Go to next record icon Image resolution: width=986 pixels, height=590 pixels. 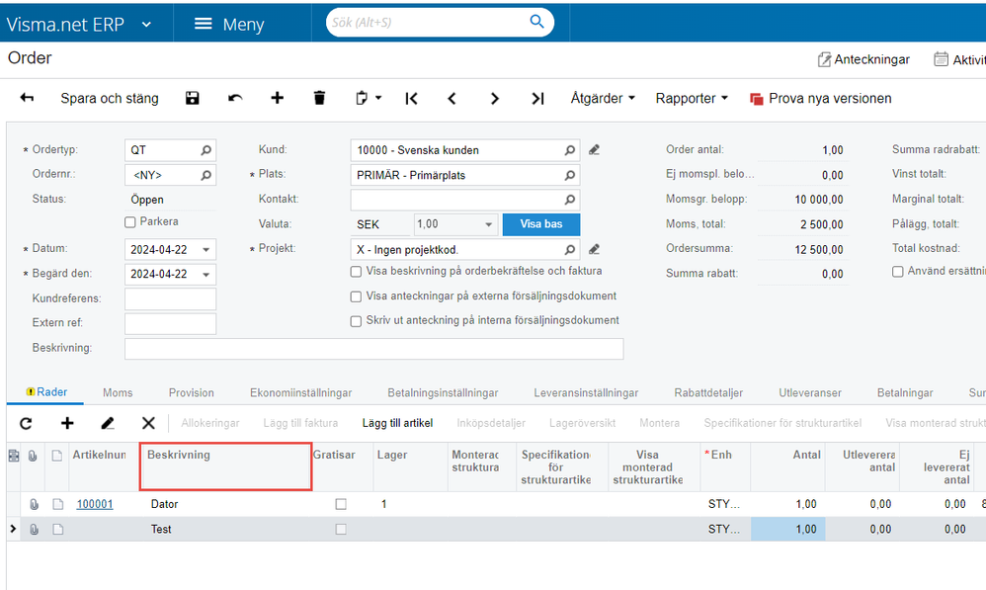tap(495, 98)
